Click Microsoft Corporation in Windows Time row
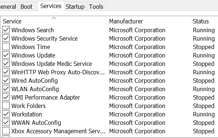This screenshot has width=218, height=138. point(137,47)
